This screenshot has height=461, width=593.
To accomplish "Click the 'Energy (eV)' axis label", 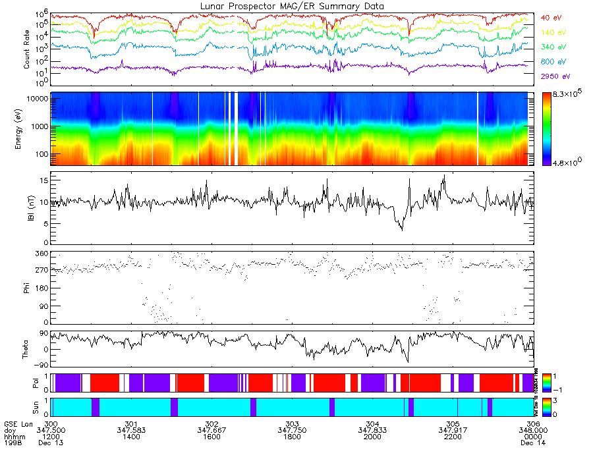I will 18,129.
